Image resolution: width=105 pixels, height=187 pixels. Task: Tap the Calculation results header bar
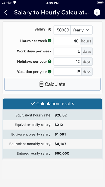[52, 104]
